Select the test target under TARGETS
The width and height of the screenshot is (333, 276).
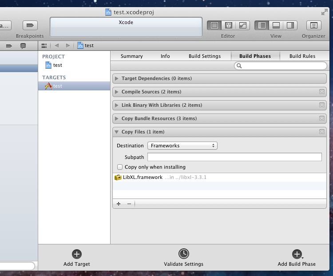74,86
